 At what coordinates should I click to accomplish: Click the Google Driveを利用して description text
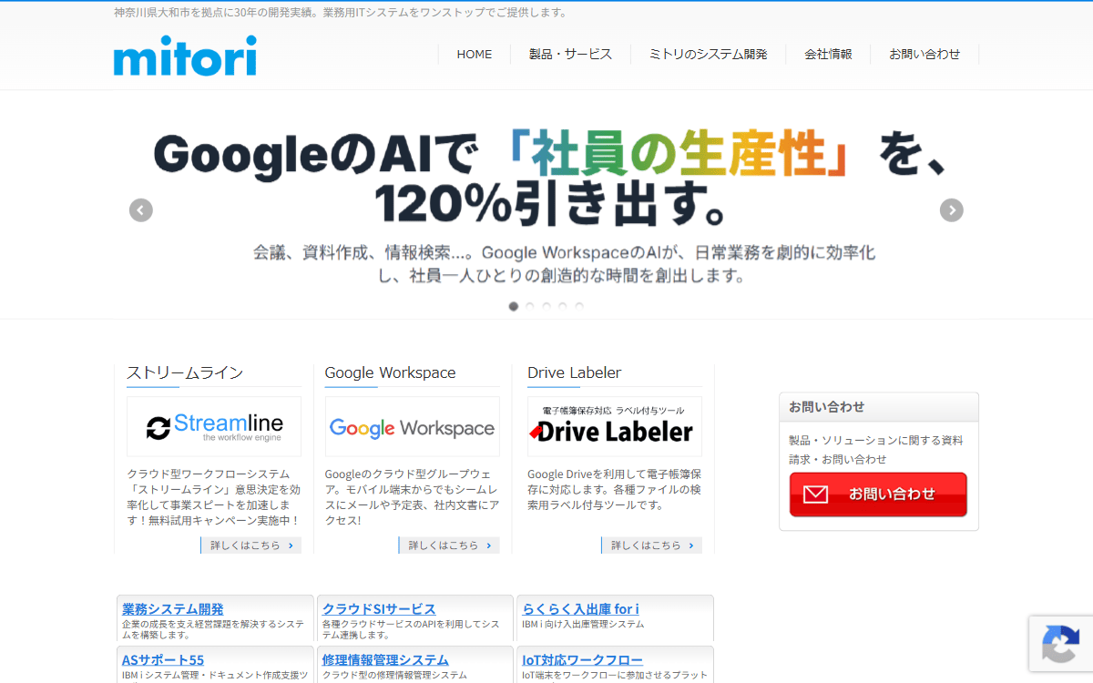coord(615,489)
